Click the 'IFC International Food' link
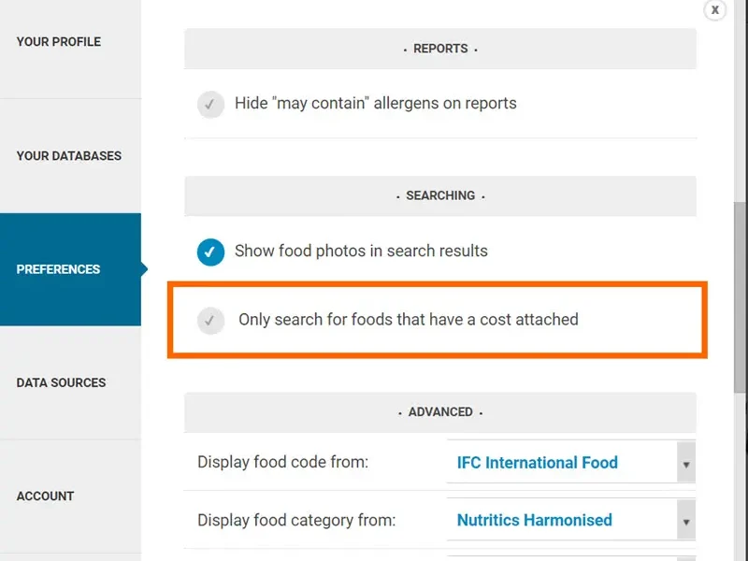Viewport: 748px width, 561px height. click(x=536, y=463)
